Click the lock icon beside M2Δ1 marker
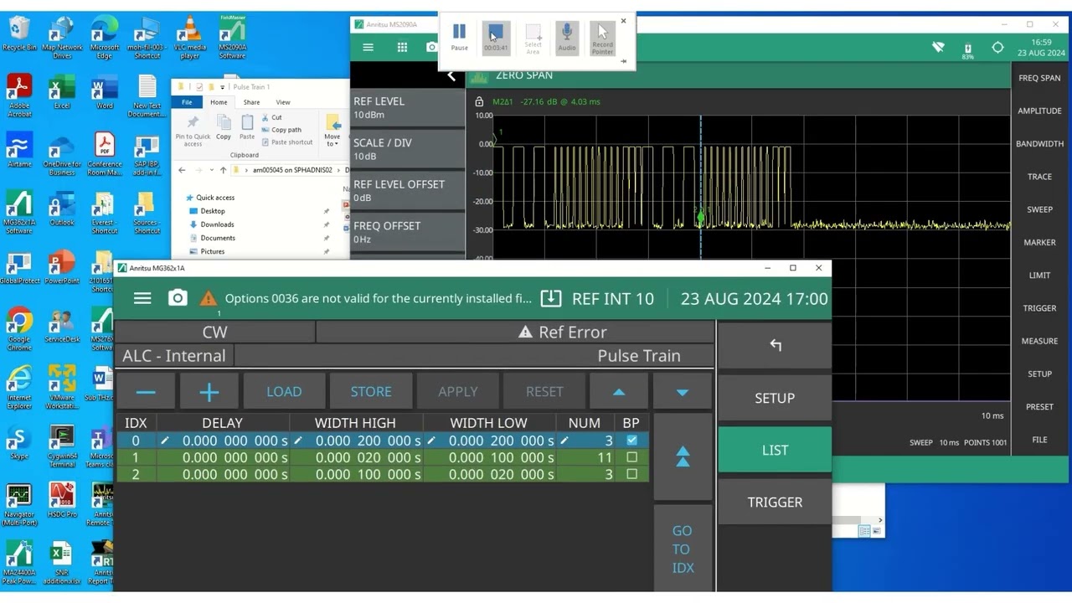 [x=479, y=101]
